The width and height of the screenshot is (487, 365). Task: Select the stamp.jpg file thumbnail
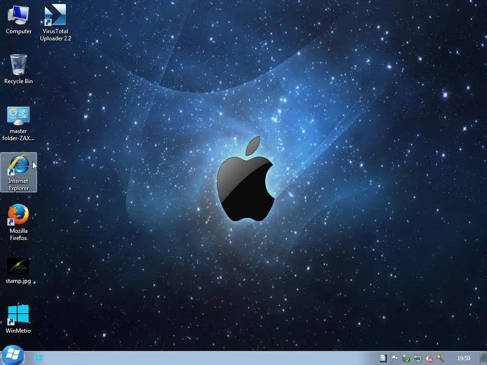[19, 270]
